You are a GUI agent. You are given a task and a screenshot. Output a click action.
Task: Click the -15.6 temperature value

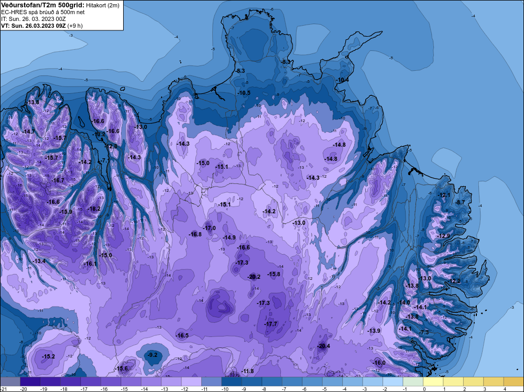(122, 368)
